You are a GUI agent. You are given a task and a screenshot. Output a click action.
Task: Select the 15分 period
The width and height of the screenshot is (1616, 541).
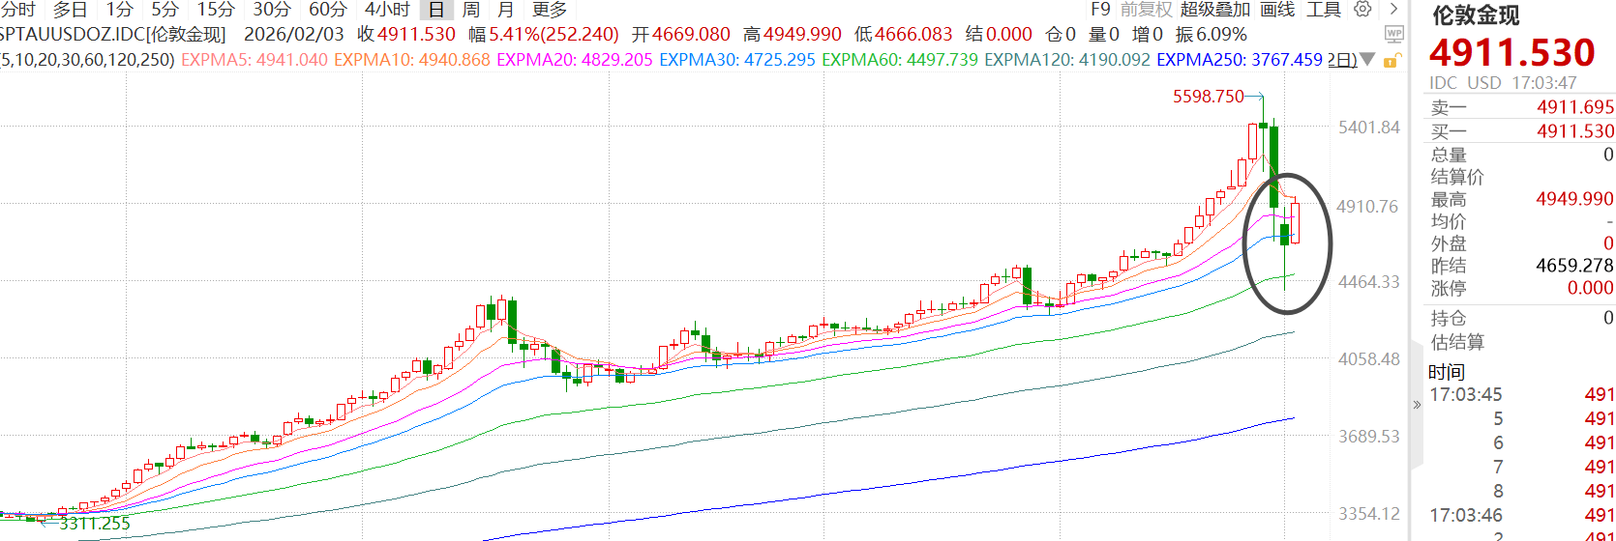216,10
